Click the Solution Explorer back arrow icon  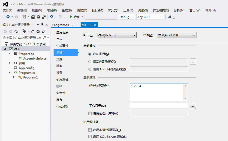[5, 31]
